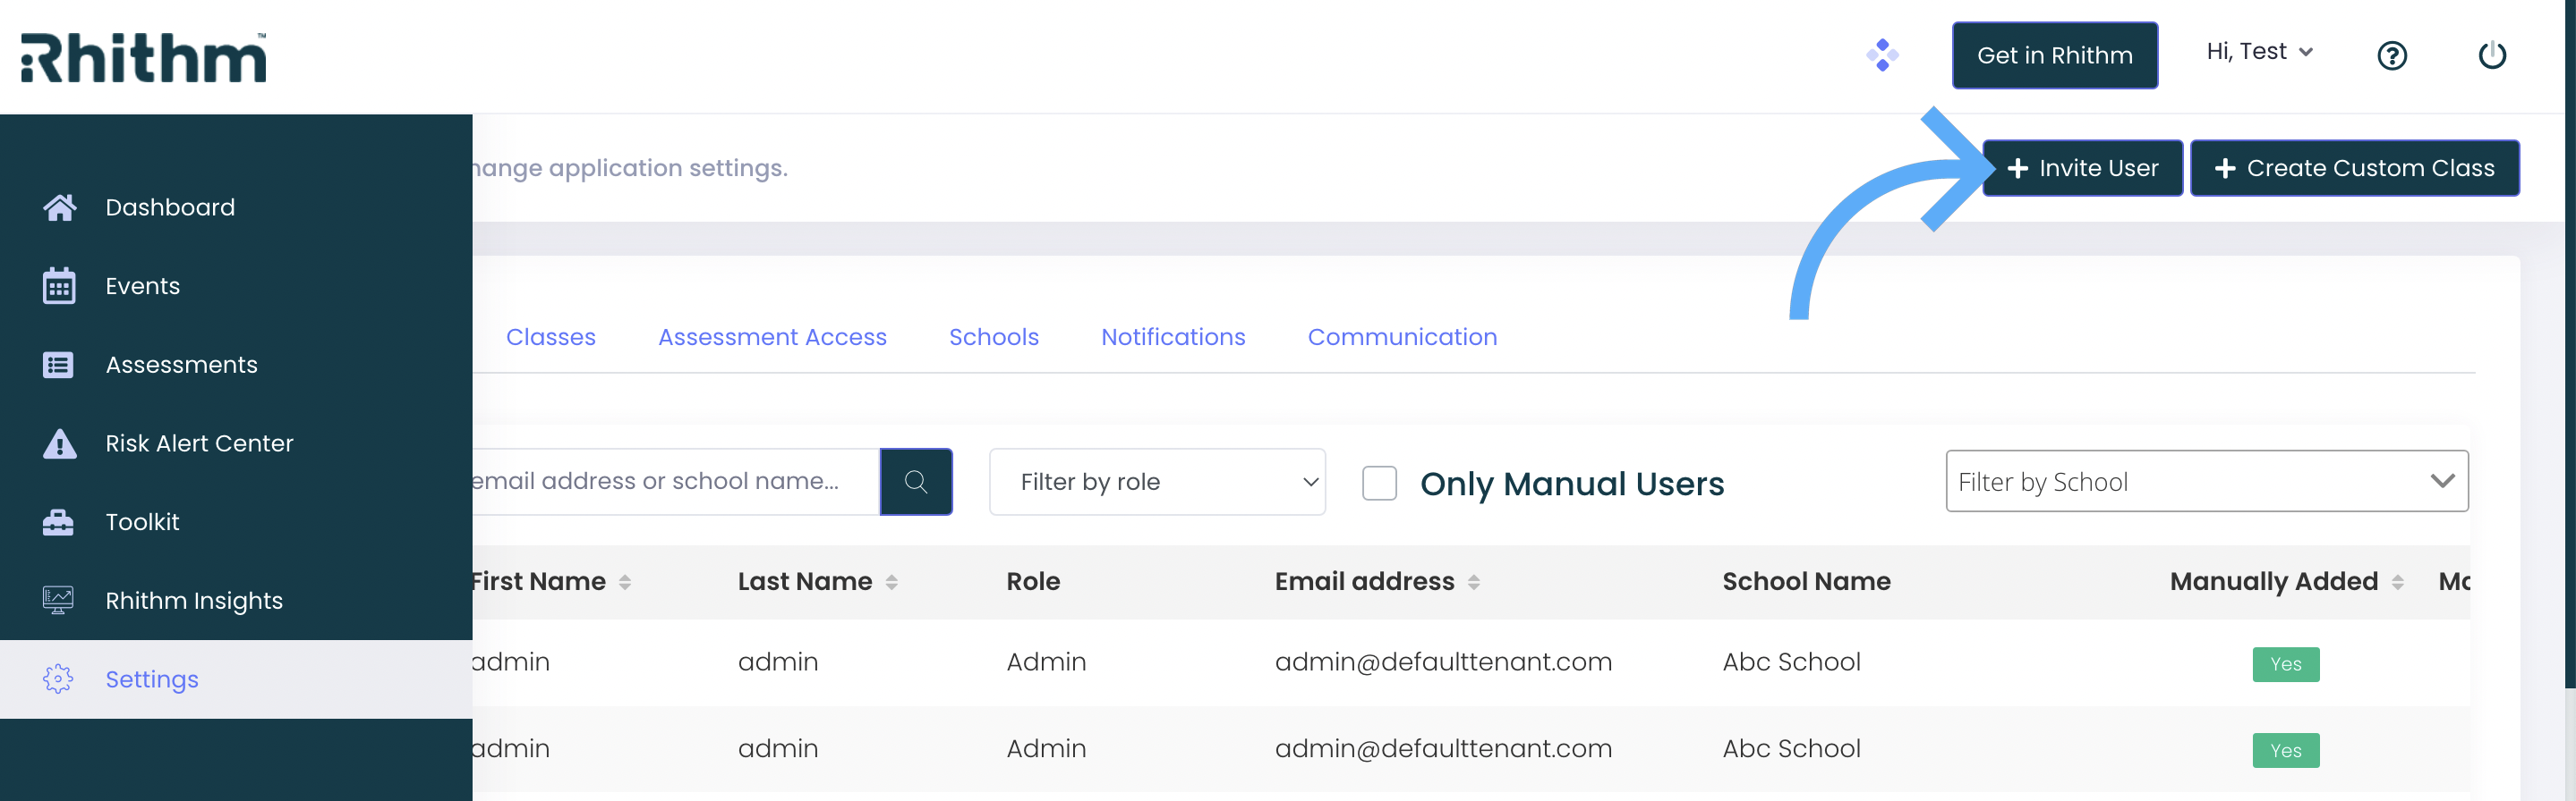This screenshot has height=801, width=2576.
Task: Sort by First Name arrows
Action: [x=625, y=582]
